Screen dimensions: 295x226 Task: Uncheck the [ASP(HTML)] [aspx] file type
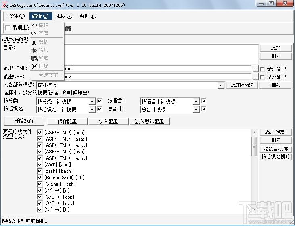tap(40, 158)
